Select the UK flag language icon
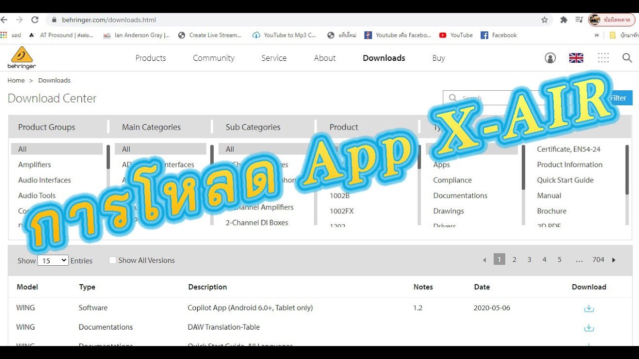Image resolution: width=639 pixels, height=359 pixels. tap(576, 58)
